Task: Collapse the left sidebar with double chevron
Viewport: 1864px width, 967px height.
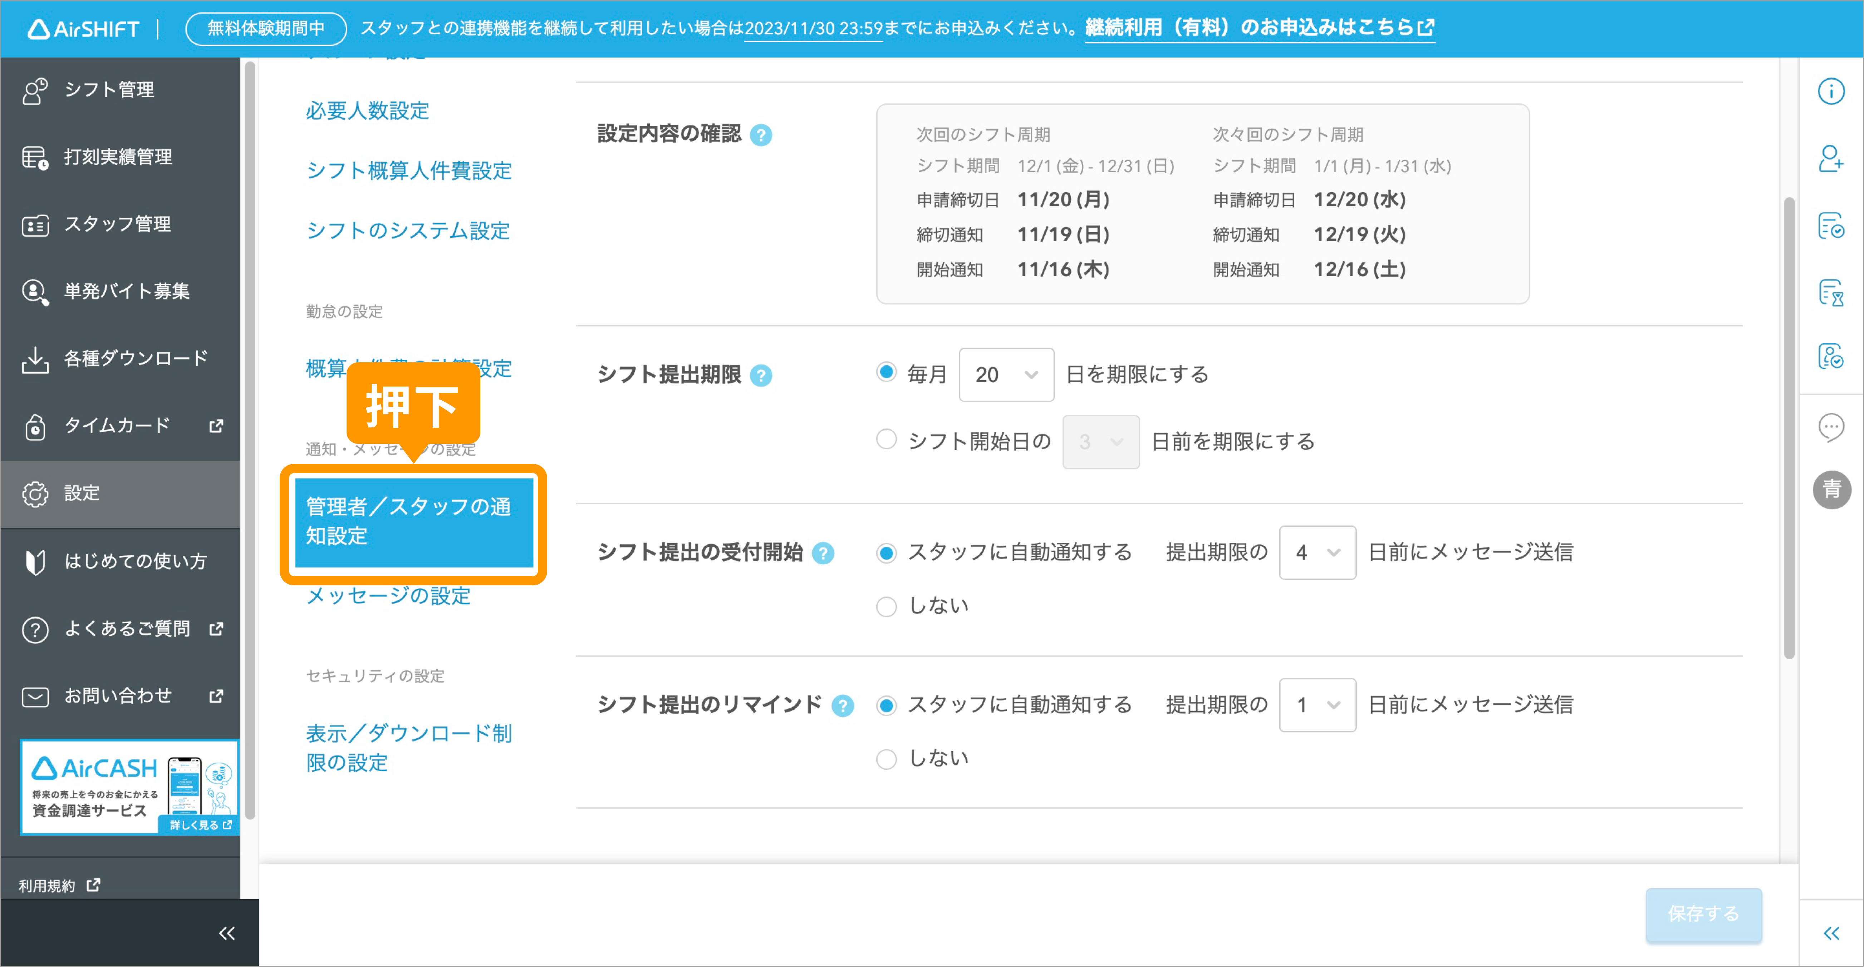Action: pyautogui.click(x=226, y=933)
